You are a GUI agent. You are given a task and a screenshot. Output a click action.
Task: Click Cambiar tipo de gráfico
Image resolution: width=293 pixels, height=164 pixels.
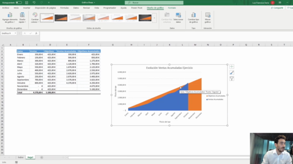click(x=193, y=18)
